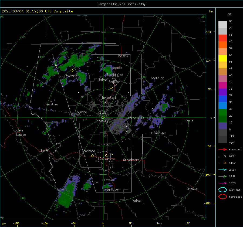
Task: Click the Lake Louise label
Action: tap(21, 133)
